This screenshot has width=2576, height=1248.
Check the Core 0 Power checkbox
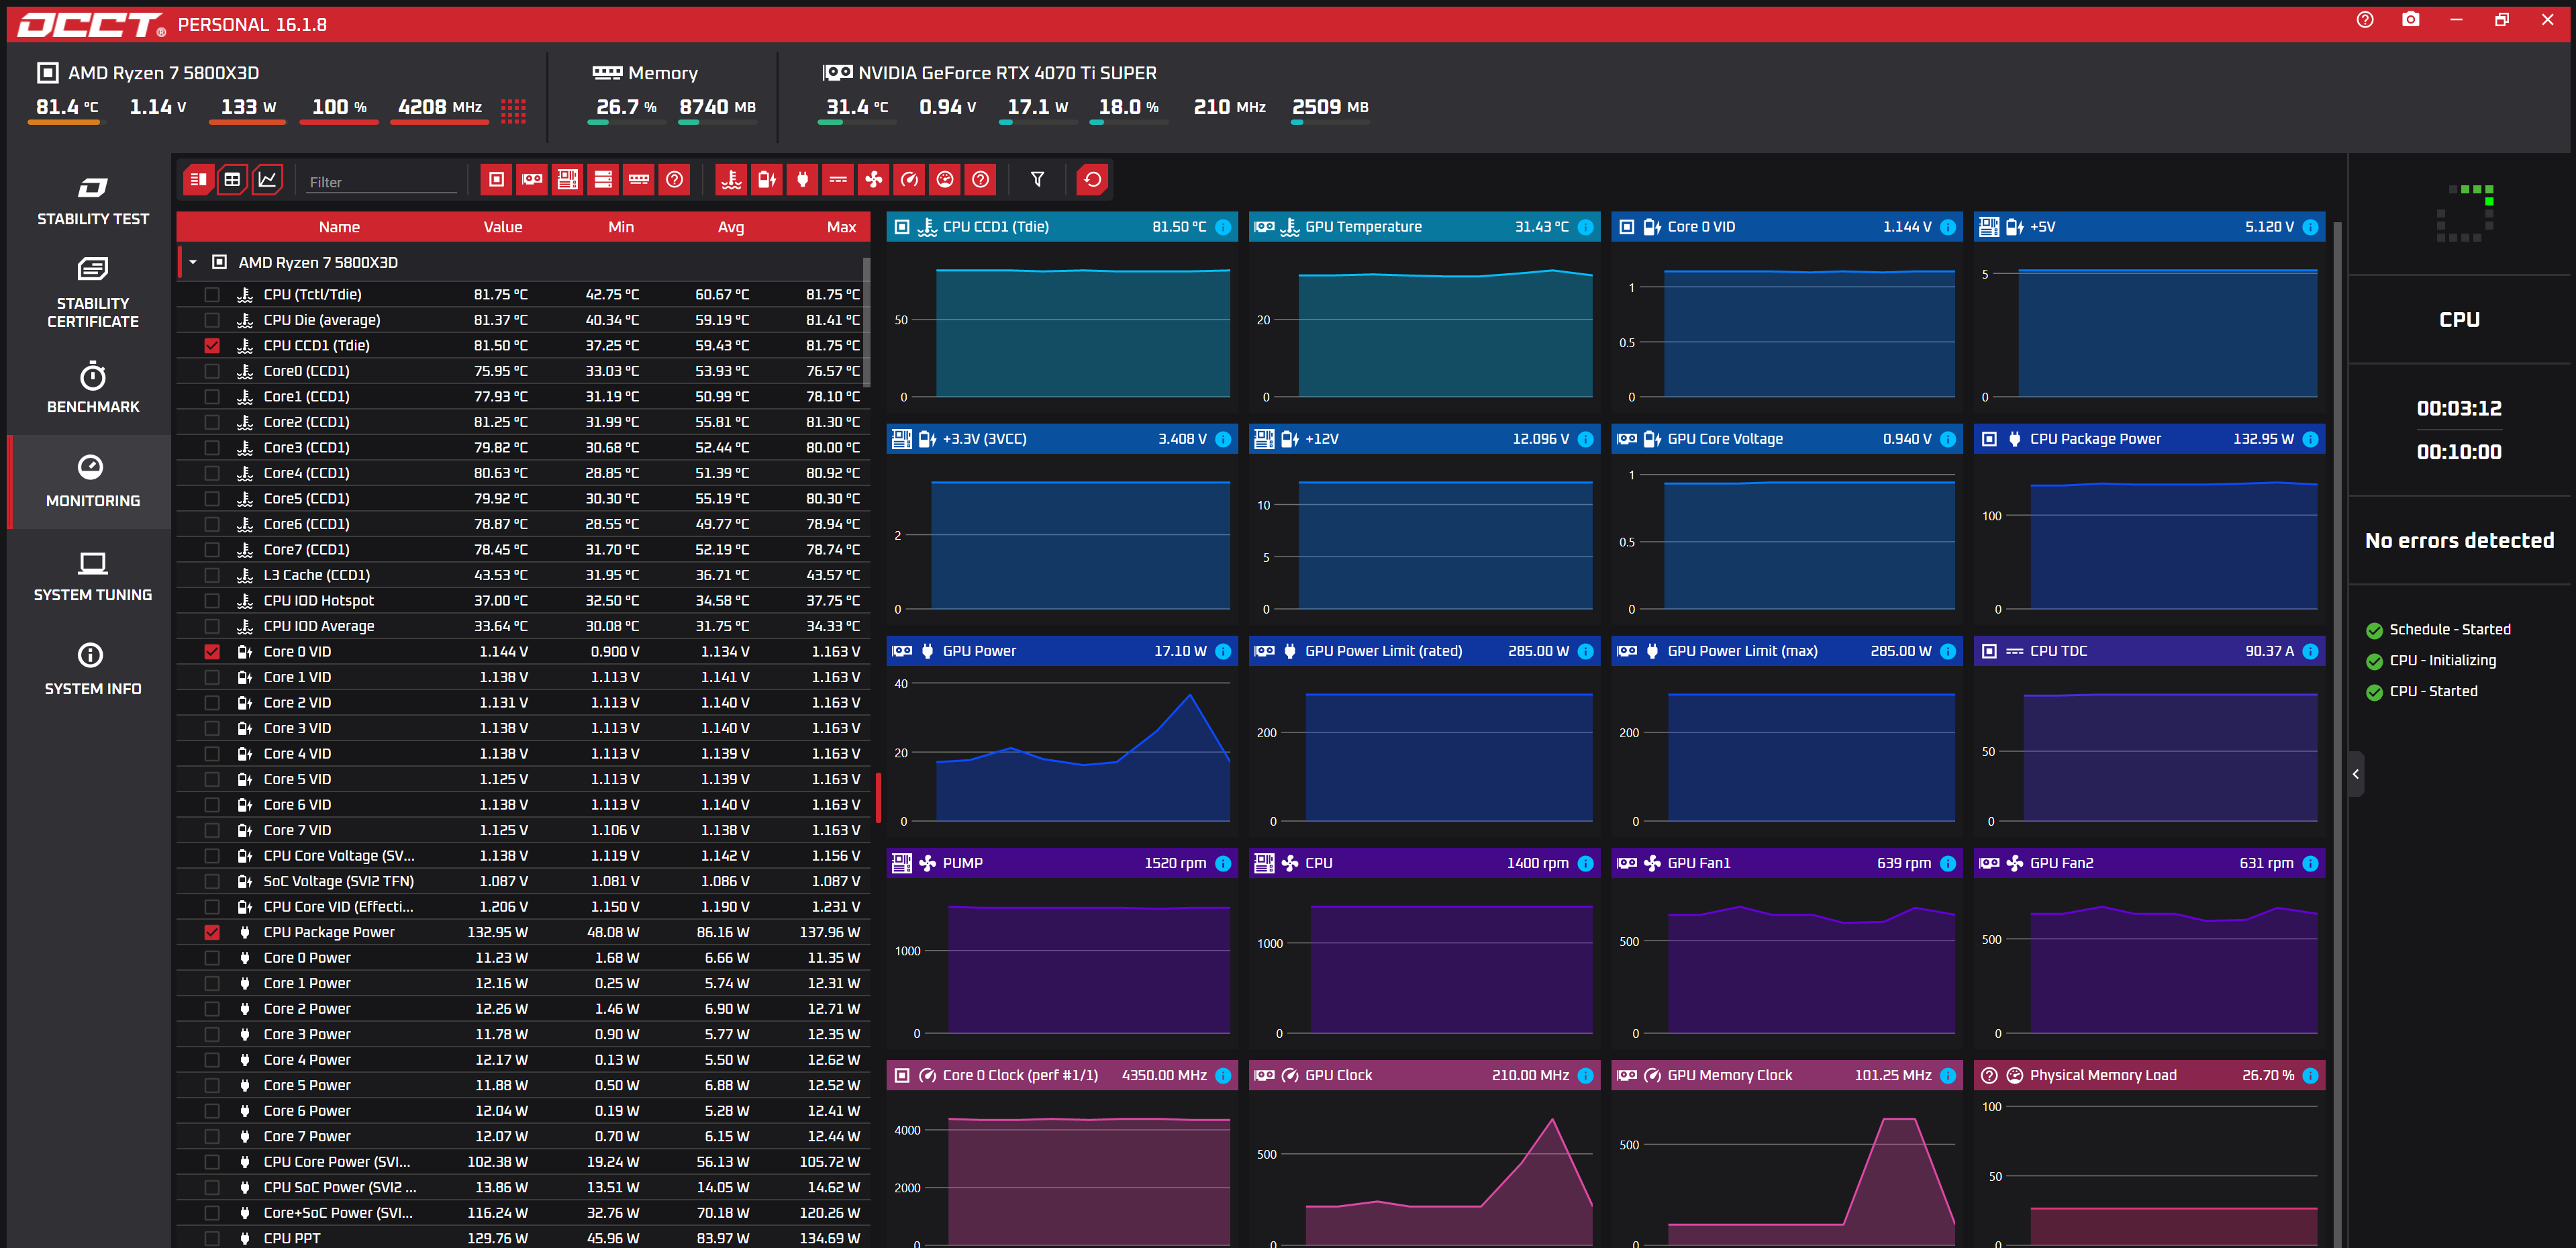click(x=212, y=958)
